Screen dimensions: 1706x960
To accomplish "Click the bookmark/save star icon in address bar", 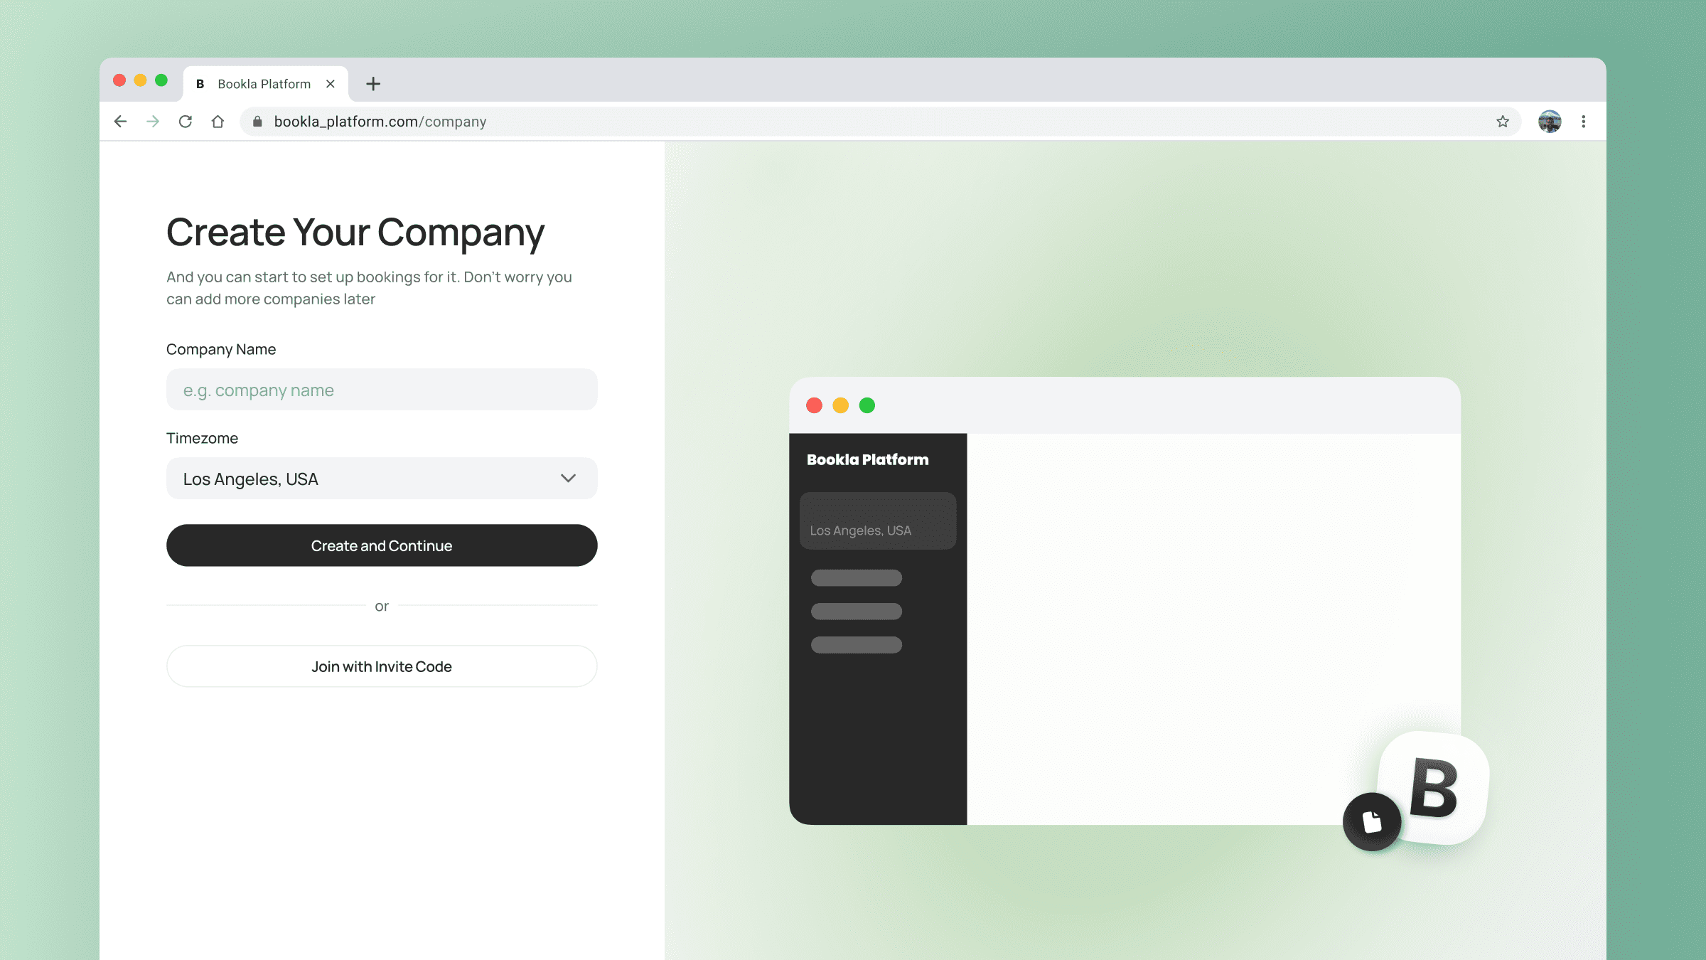I will tap(1502, 121).
